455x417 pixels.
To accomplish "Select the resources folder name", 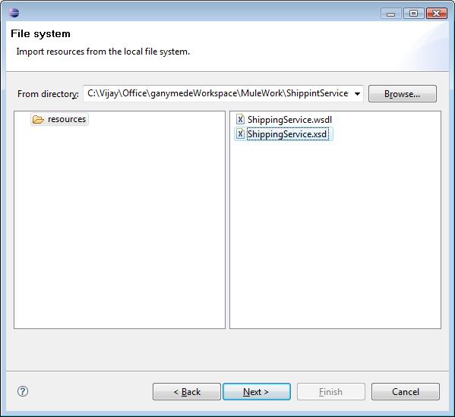I will (x=67, y=119).
